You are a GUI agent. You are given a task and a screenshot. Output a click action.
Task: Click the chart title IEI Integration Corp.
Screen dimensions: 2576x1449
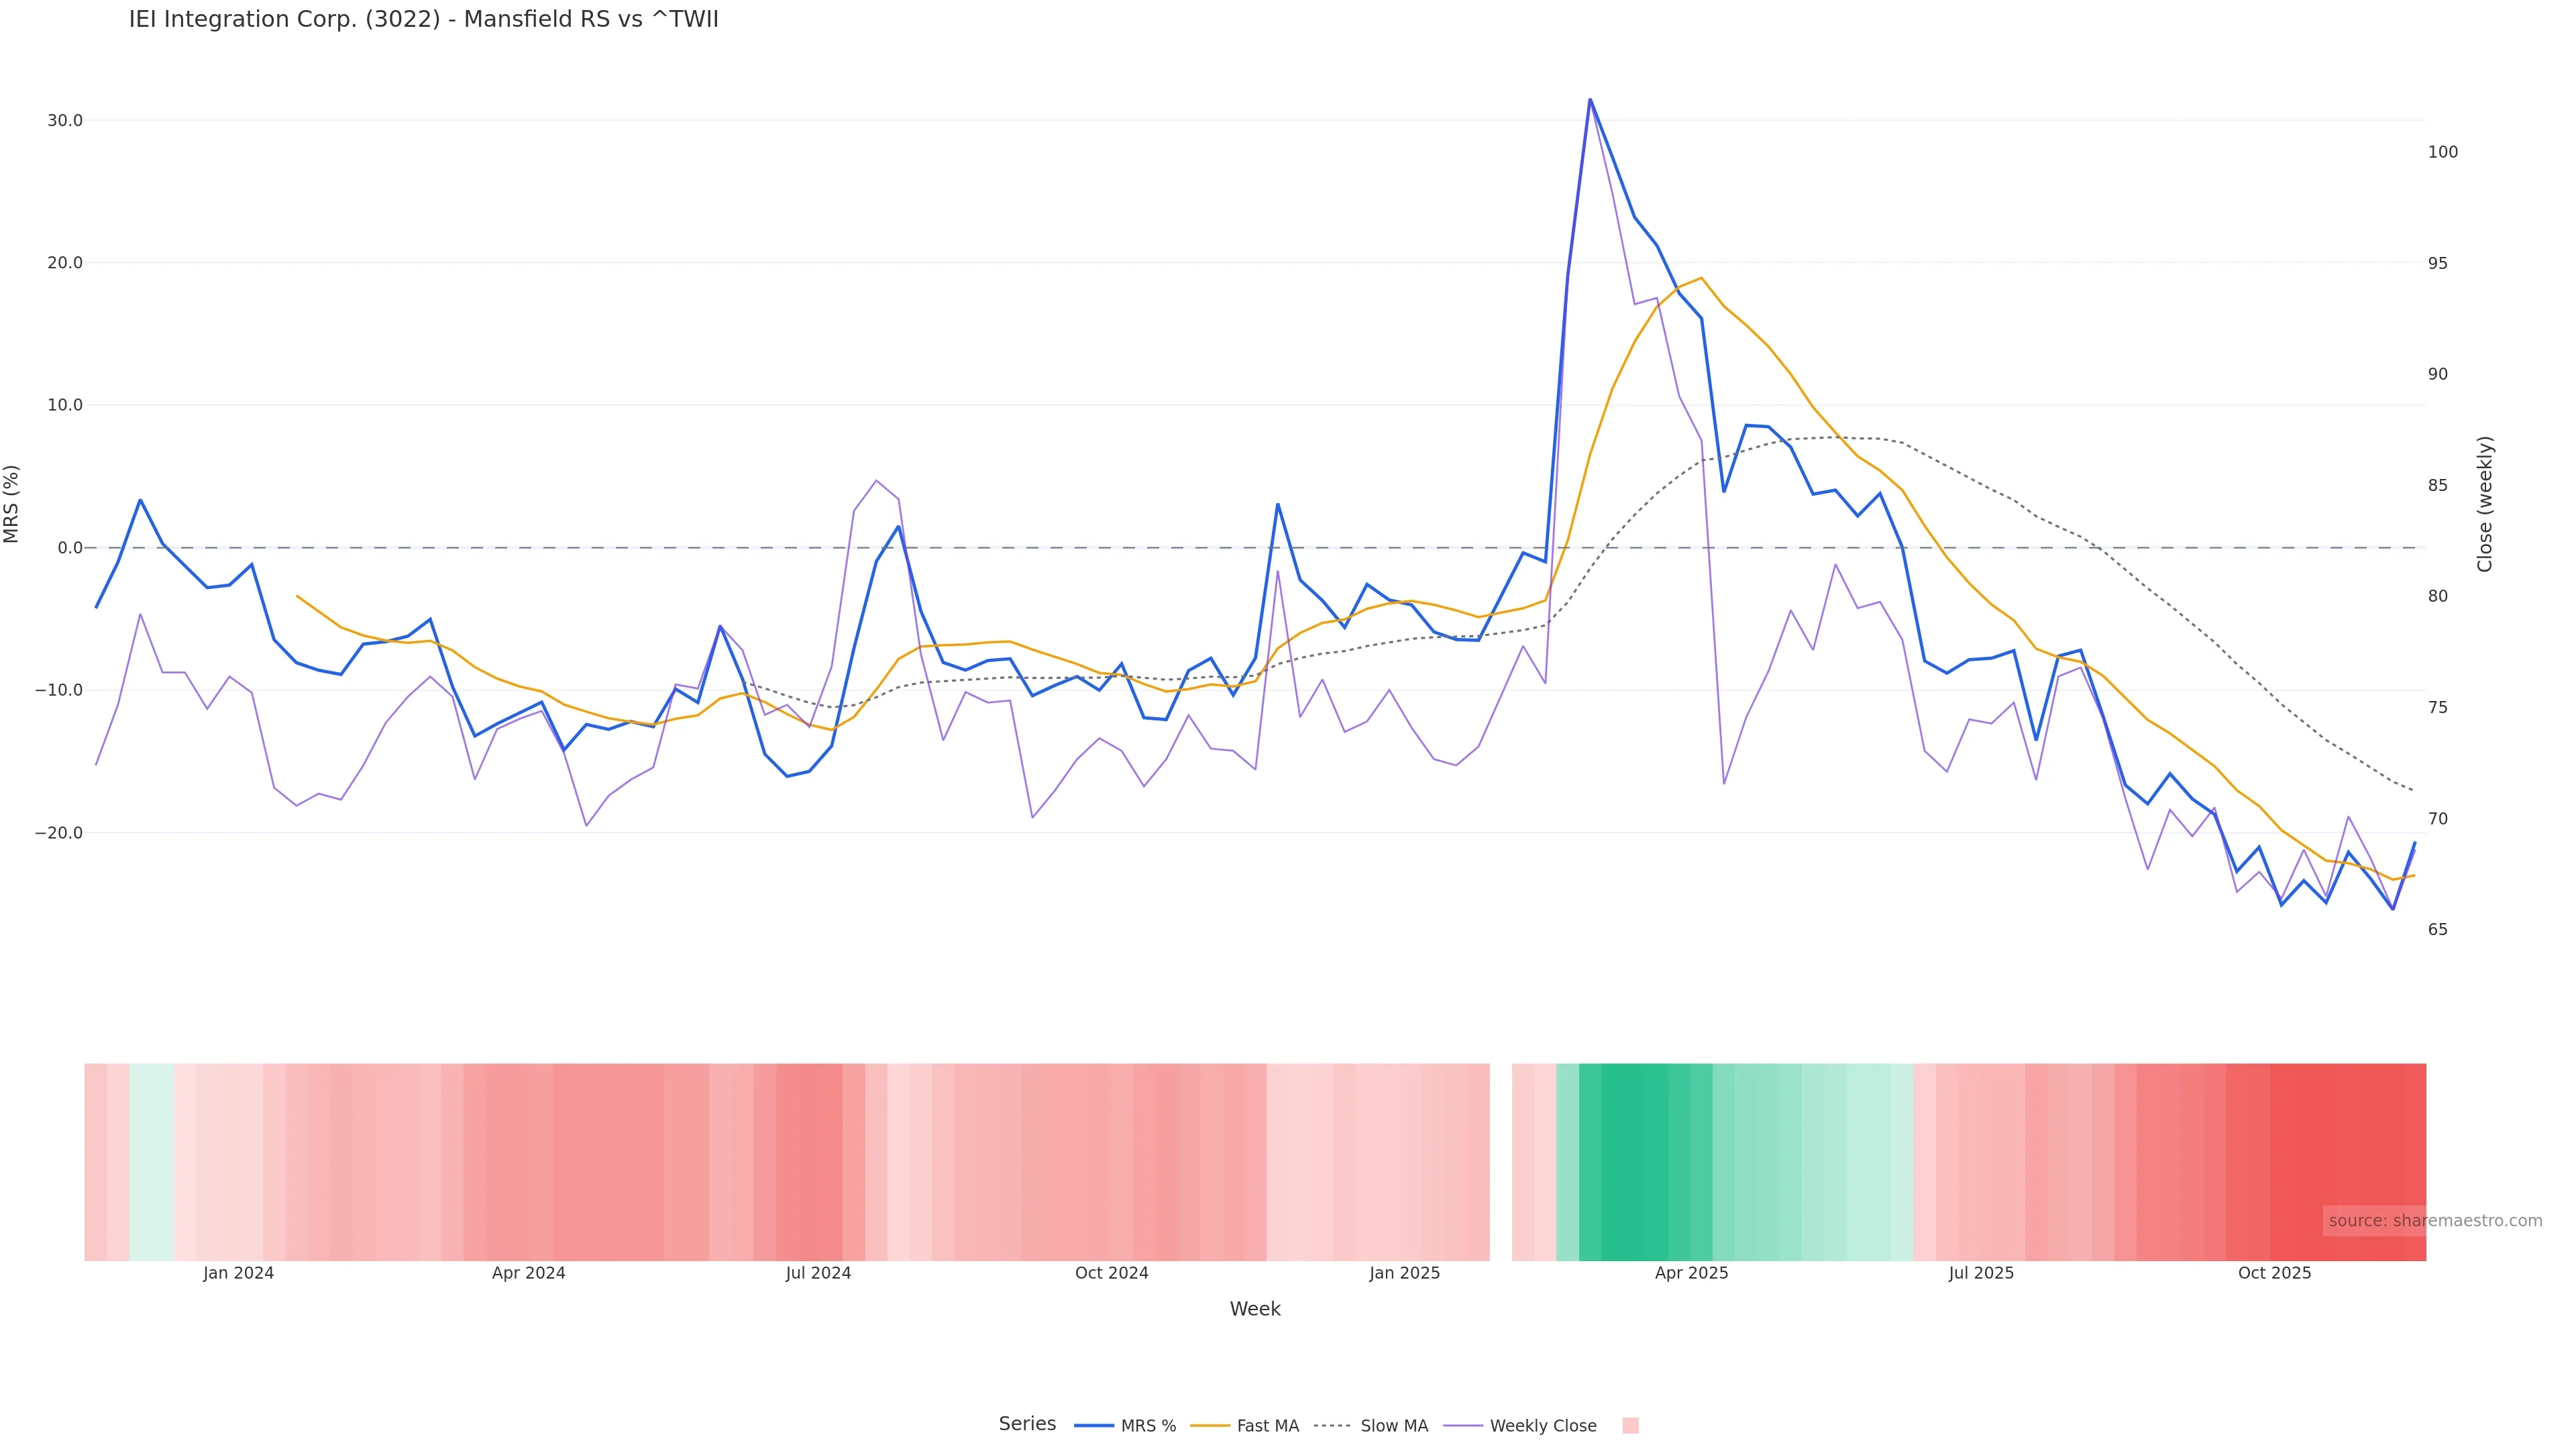coord(423,20)
